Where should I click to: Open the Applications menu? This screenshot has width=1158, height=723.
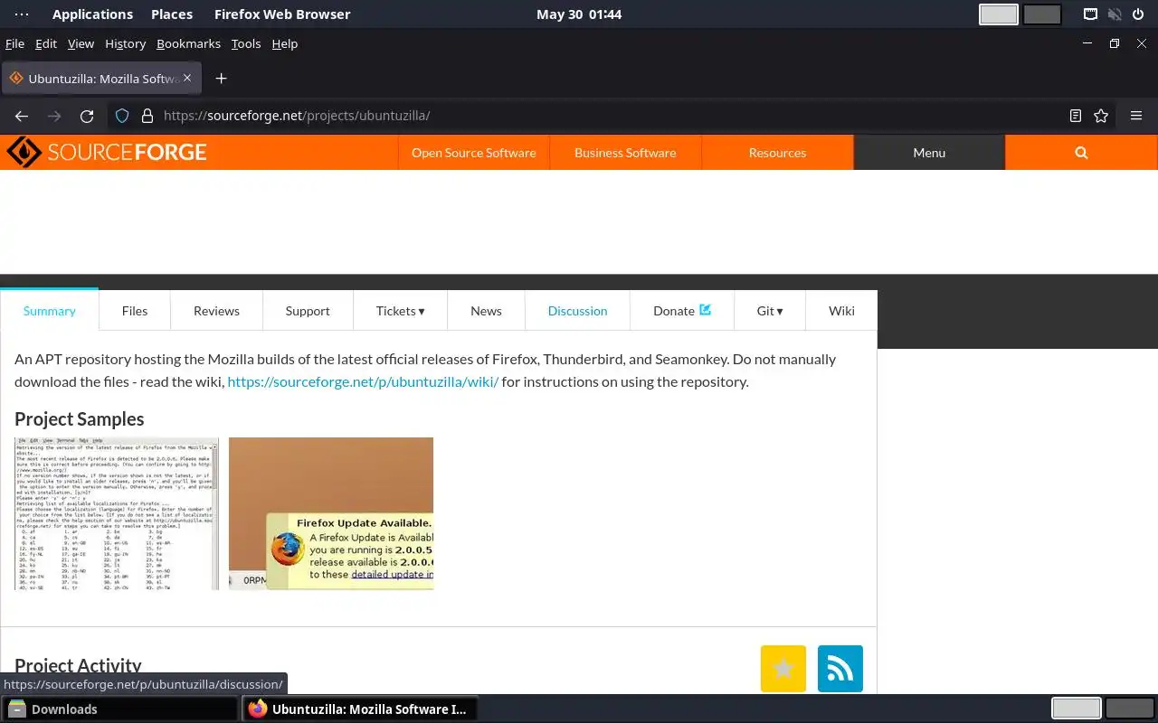92,14
